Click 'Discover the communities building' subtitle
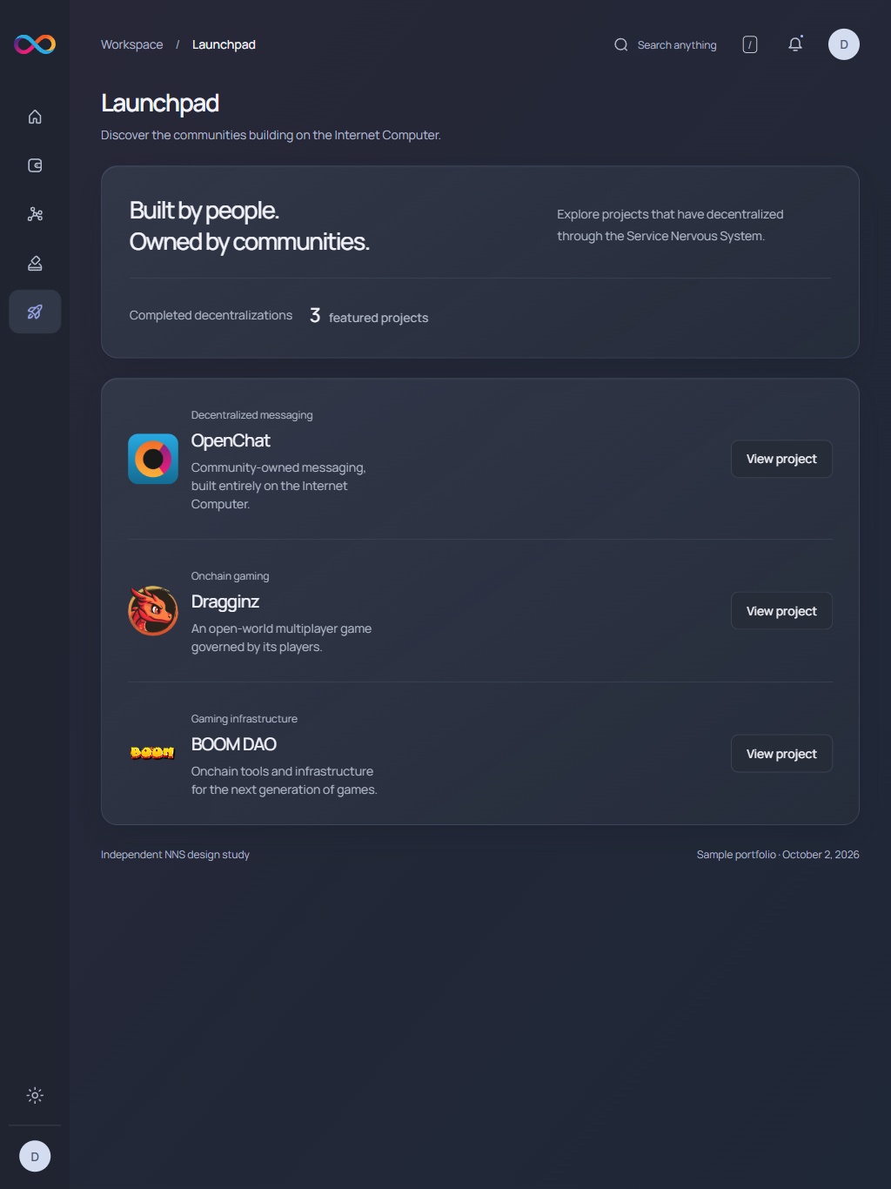 pyautogui.click(x=271, y=135)
